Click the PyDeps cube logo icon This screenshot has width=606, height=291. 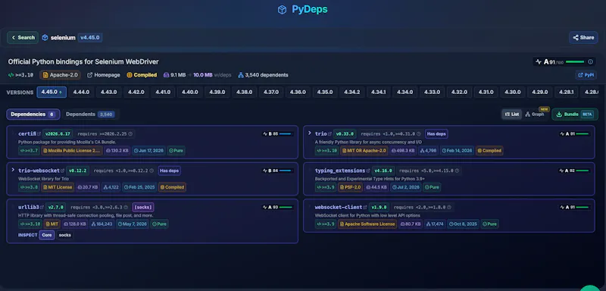[x=282, y=10]
